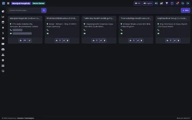This screenshot has width=192, height=120.
Task: Open the shopping cart sidebar icon
Action: pyautogui.click(x=3, y=38)
